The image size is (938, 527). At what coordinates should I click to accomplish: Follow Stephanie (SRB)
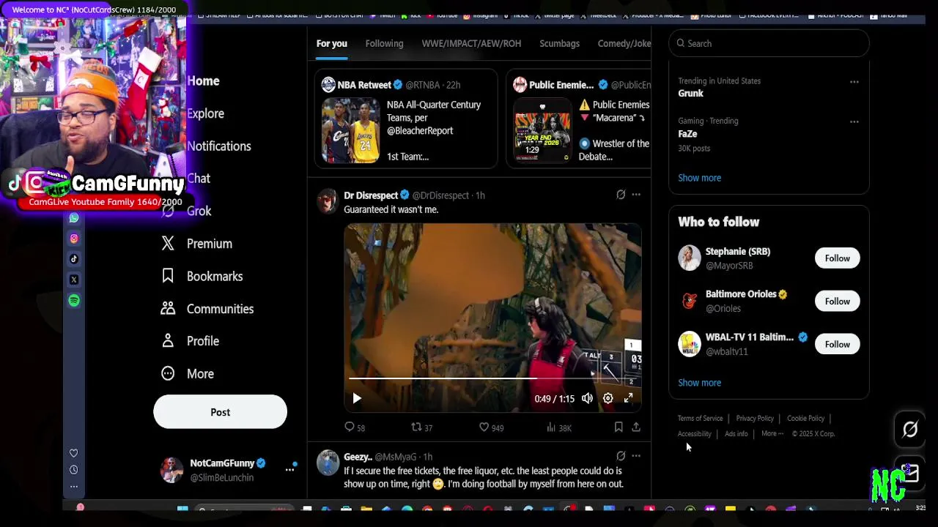(x=837, y=258)
